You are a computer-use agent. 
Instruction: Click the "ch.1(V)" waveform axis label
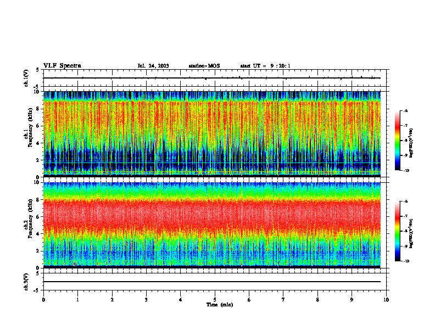pos(26,78)
